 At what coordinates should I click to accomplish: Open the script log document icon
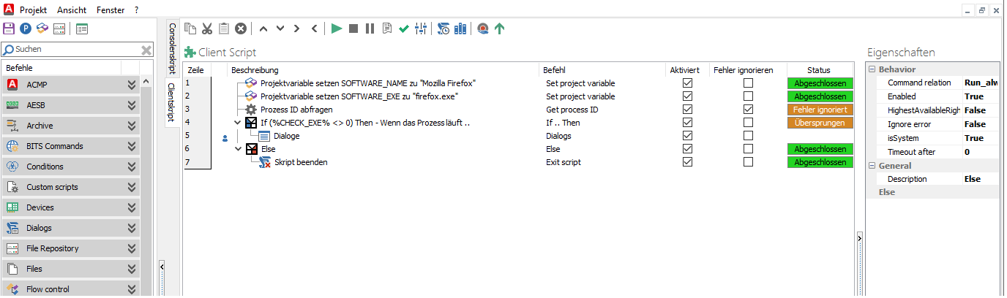pyautogui.click(x=386, y=28)
